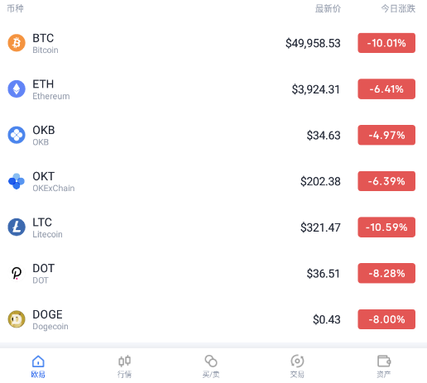Viewport: 427px width, 383px height.
Task: Tap the DOT price $36.51
Action: [324, 274]
